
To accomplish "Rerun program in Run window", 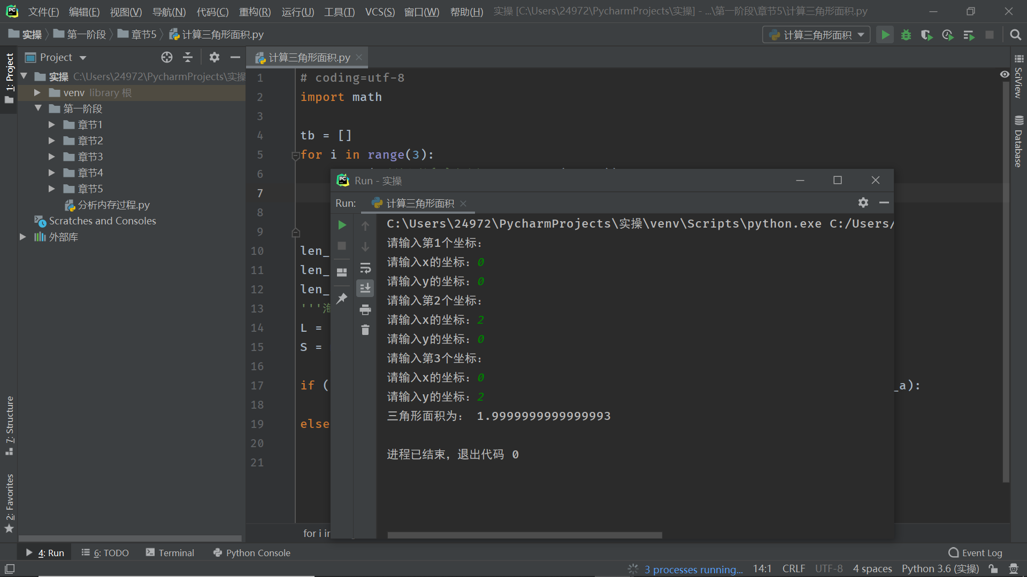I will 342,225.
